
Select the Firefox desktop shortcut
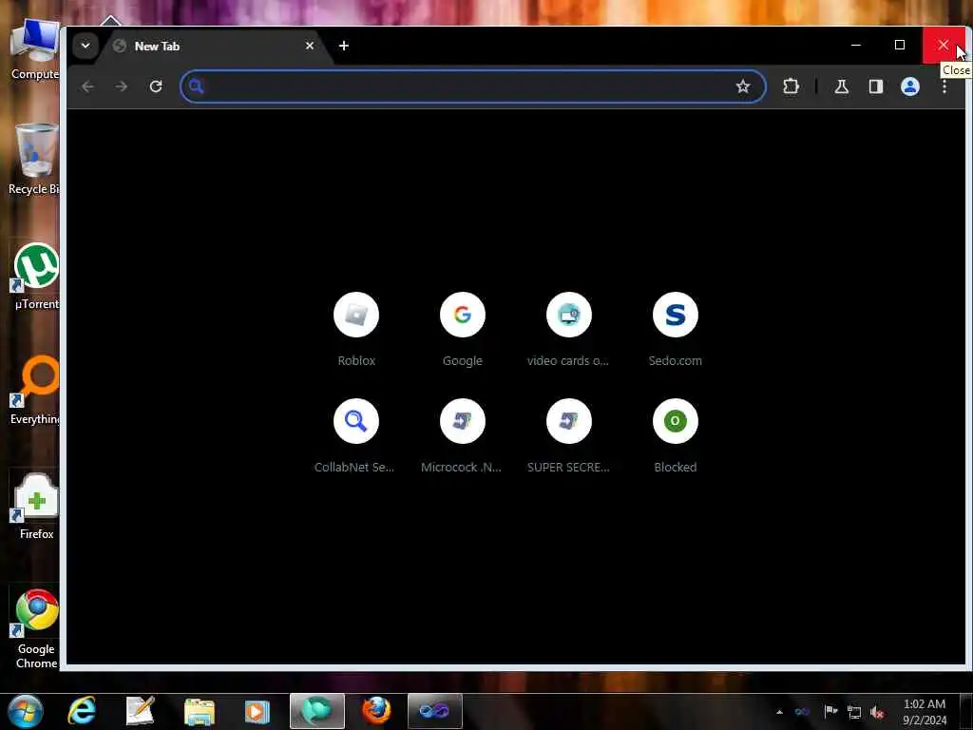[36, 506]
